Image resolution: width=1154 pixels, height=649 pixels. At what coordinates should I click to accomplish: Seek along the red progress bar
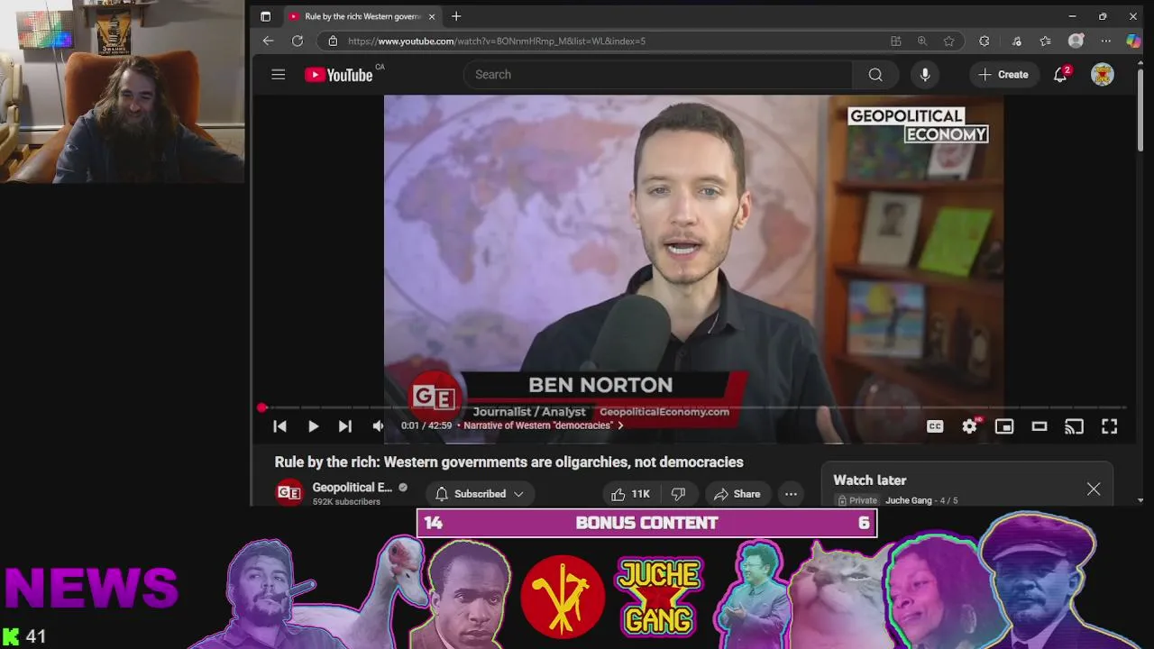tap(694, 408)
